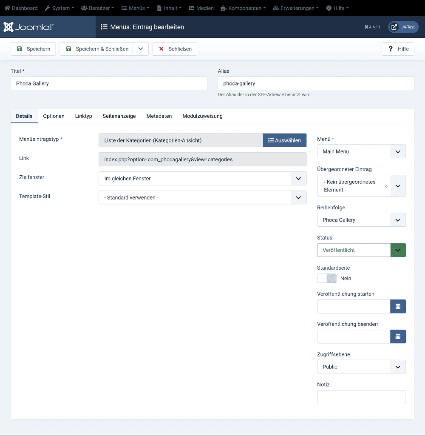Open the calendar for Veröffentlichung starten
425x436 pixels.
pos(398,306)
